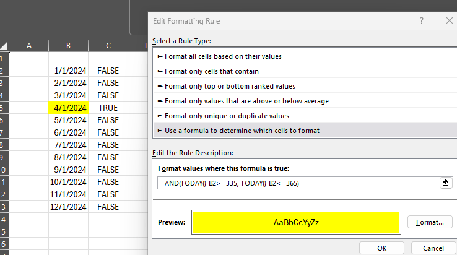The image size is (457, 255).
Task: Select FALSE cell next to 12/1/2024
Action: click(108, 207)
